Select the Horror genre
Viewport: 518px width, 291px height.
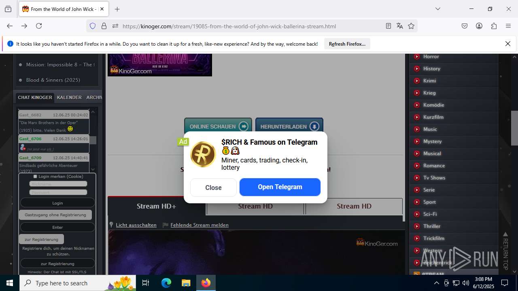[x=431, y=57]
